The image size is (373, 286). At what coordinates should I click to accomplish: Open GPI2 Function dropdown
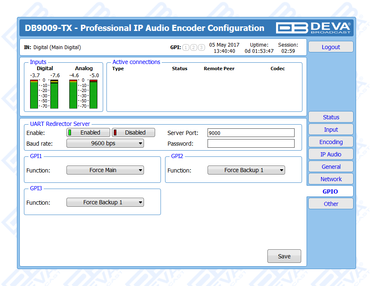246,170
